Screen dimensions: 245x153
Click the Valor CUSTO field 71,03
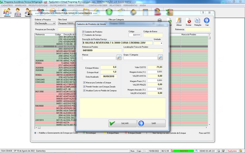pos(155,67)
